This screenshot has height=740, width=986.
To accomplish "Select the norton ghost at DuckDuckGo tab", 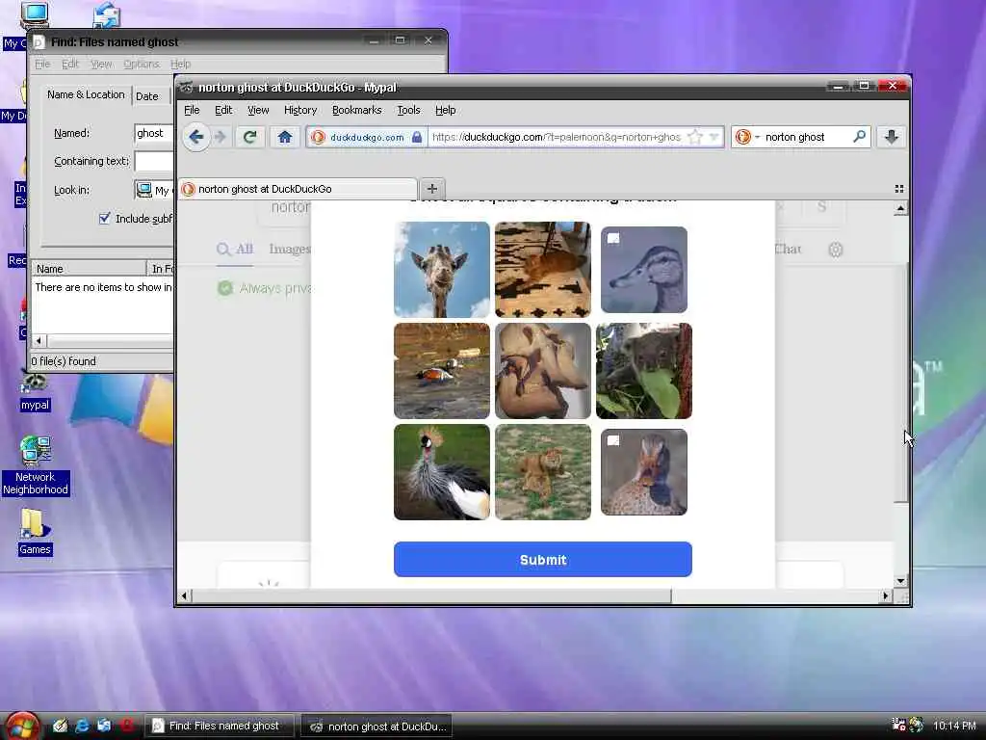I will [298, 189].
